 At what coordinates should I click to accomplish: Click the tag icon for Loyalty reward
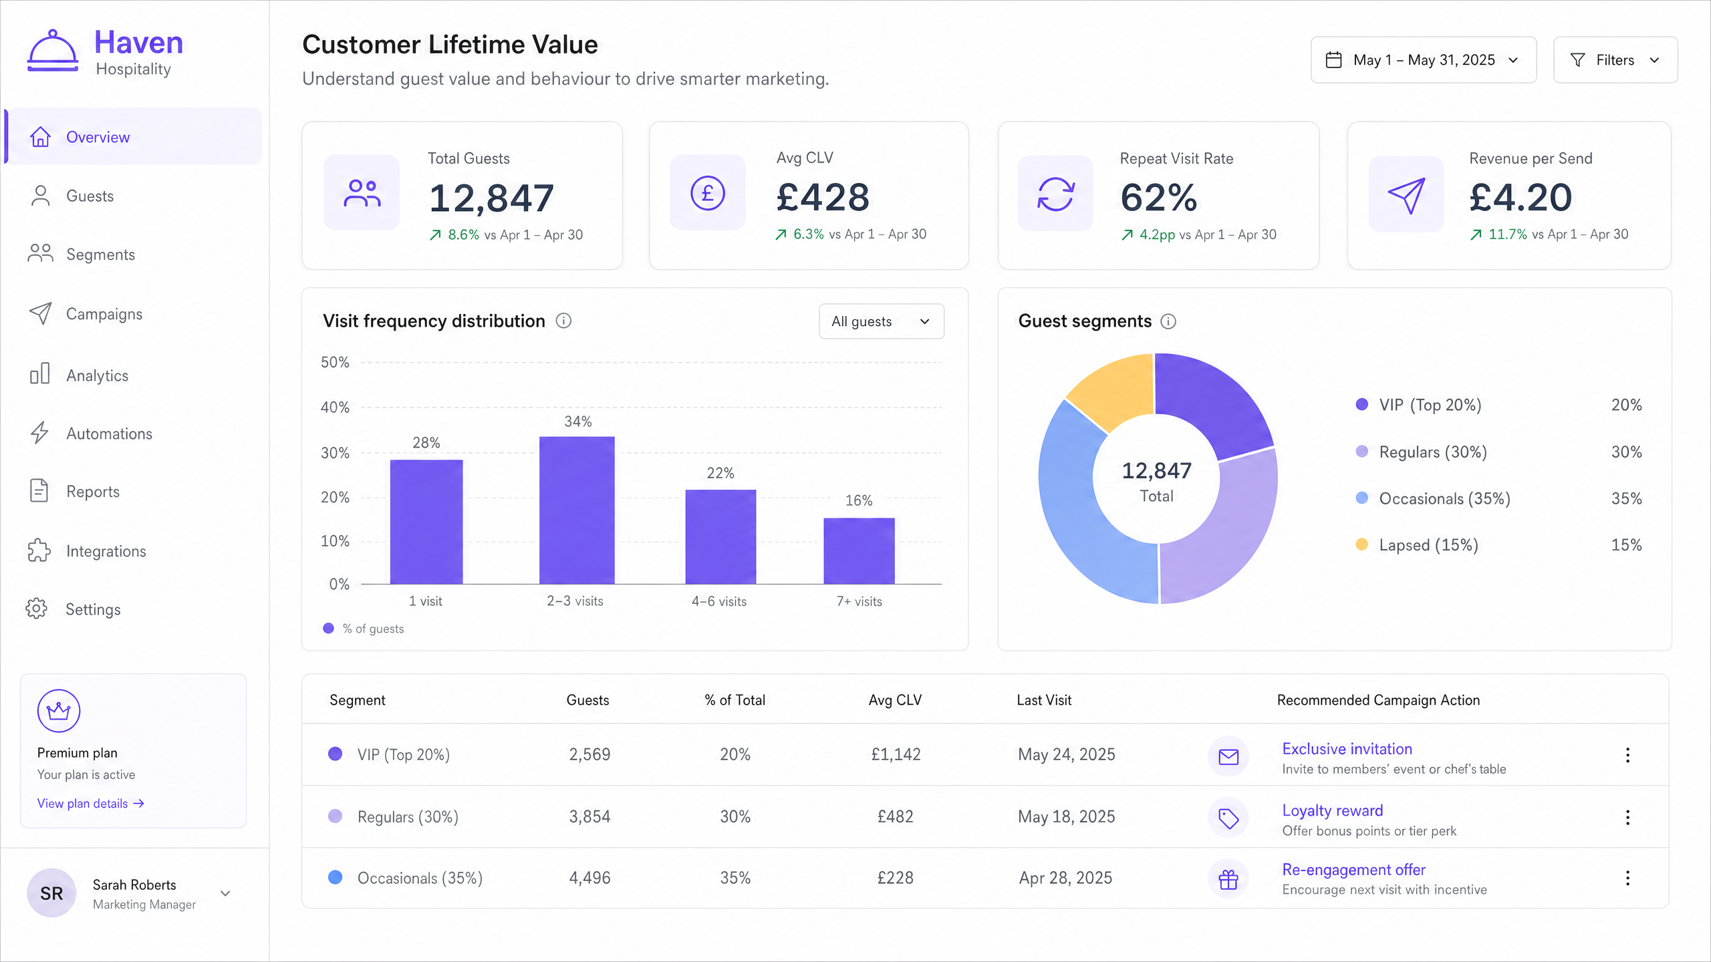pos(1228,818)
